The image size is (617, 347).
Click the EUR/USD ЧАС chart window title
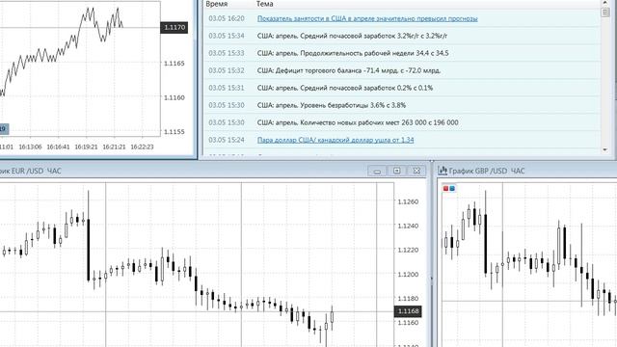pos(31,171)
